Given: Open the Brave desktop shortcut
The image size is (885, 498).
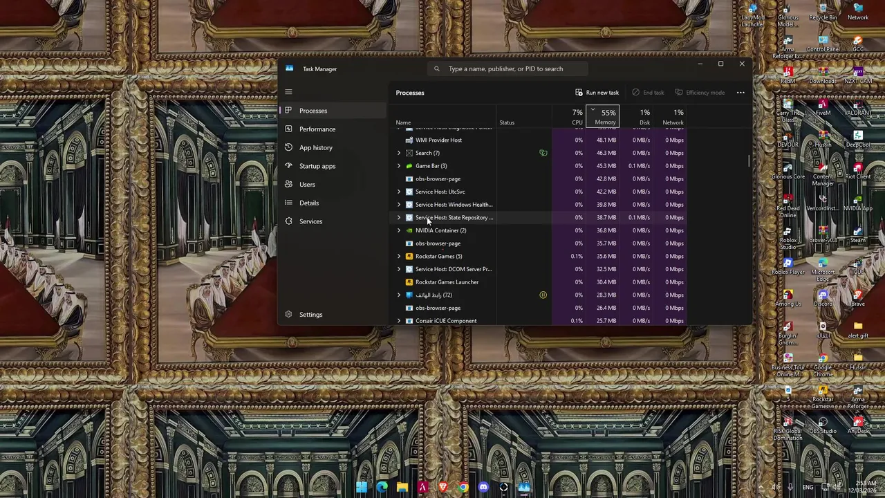Looking at the screenshot, I should click(x=858, y=299).
